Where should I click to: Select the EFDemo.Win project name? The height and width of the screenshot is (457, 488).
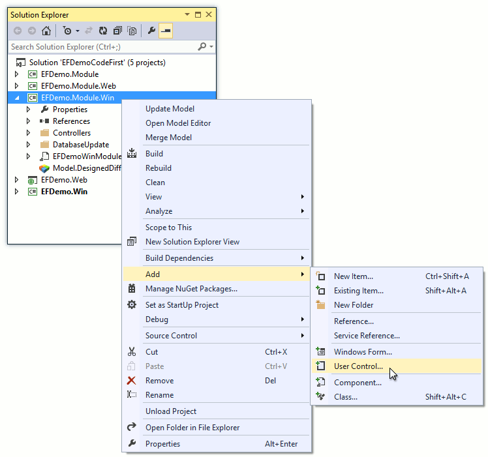click(64, 192)
